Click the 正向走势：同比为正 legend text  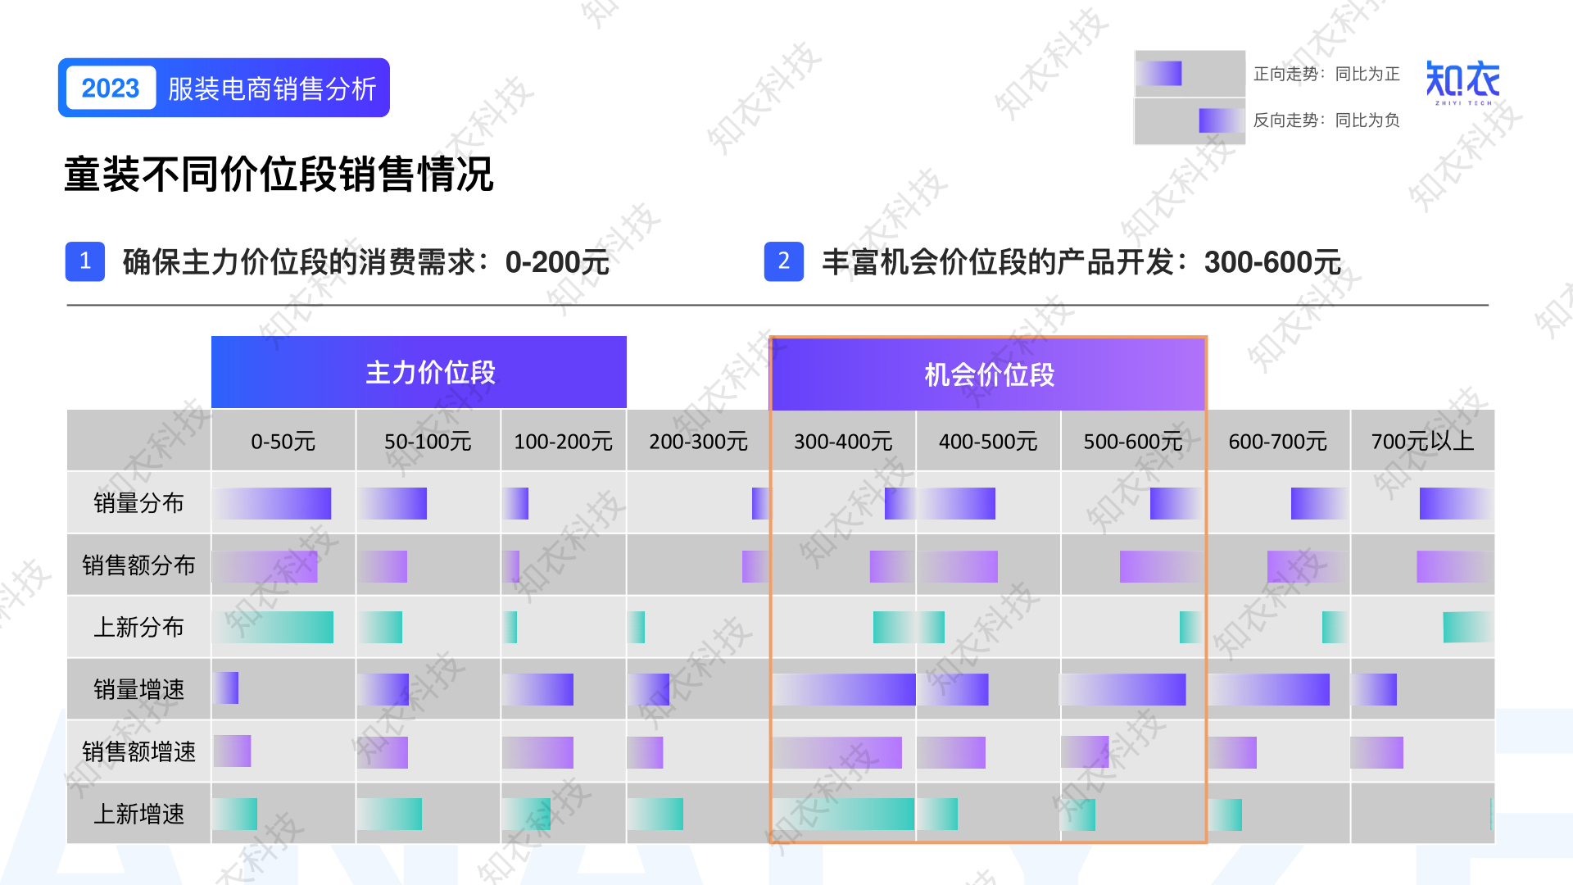pyautogui.click(x=1326, y=74)
